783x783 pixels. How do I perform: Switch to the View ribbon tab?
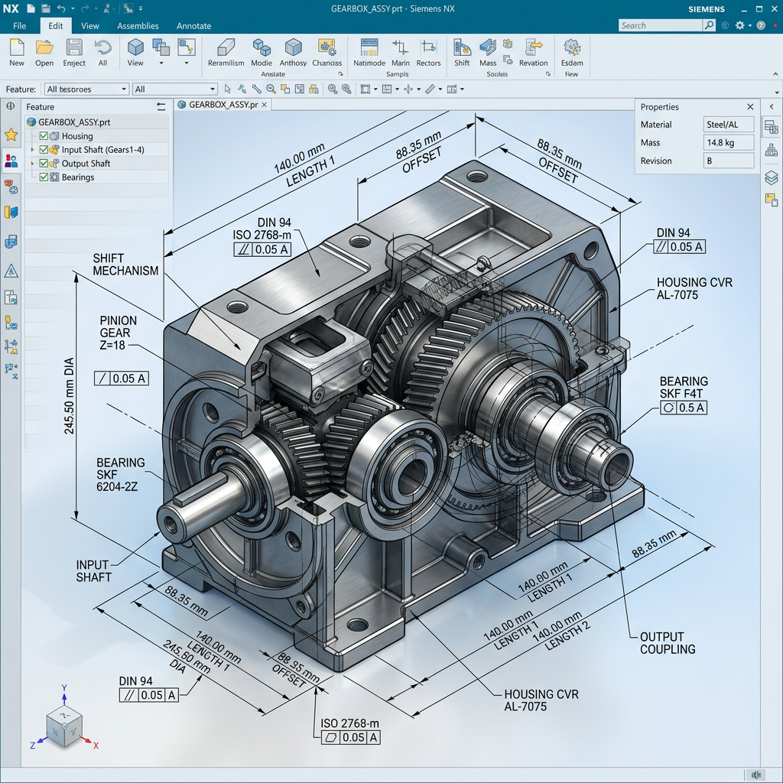(90, 26)
